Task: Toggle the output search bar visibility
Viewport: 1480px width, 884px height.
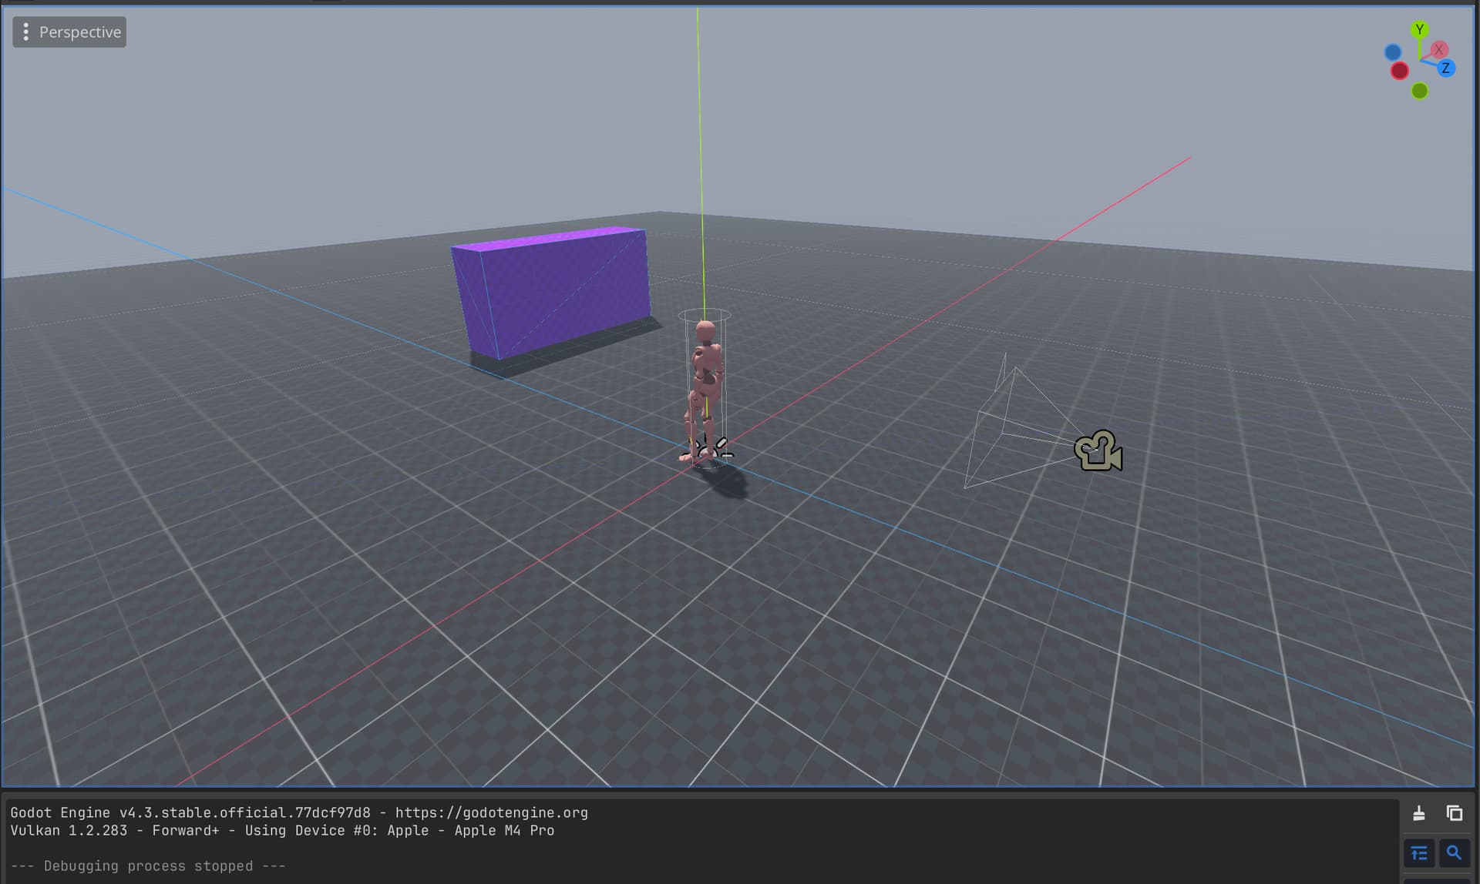Action: click(1454, 853)
